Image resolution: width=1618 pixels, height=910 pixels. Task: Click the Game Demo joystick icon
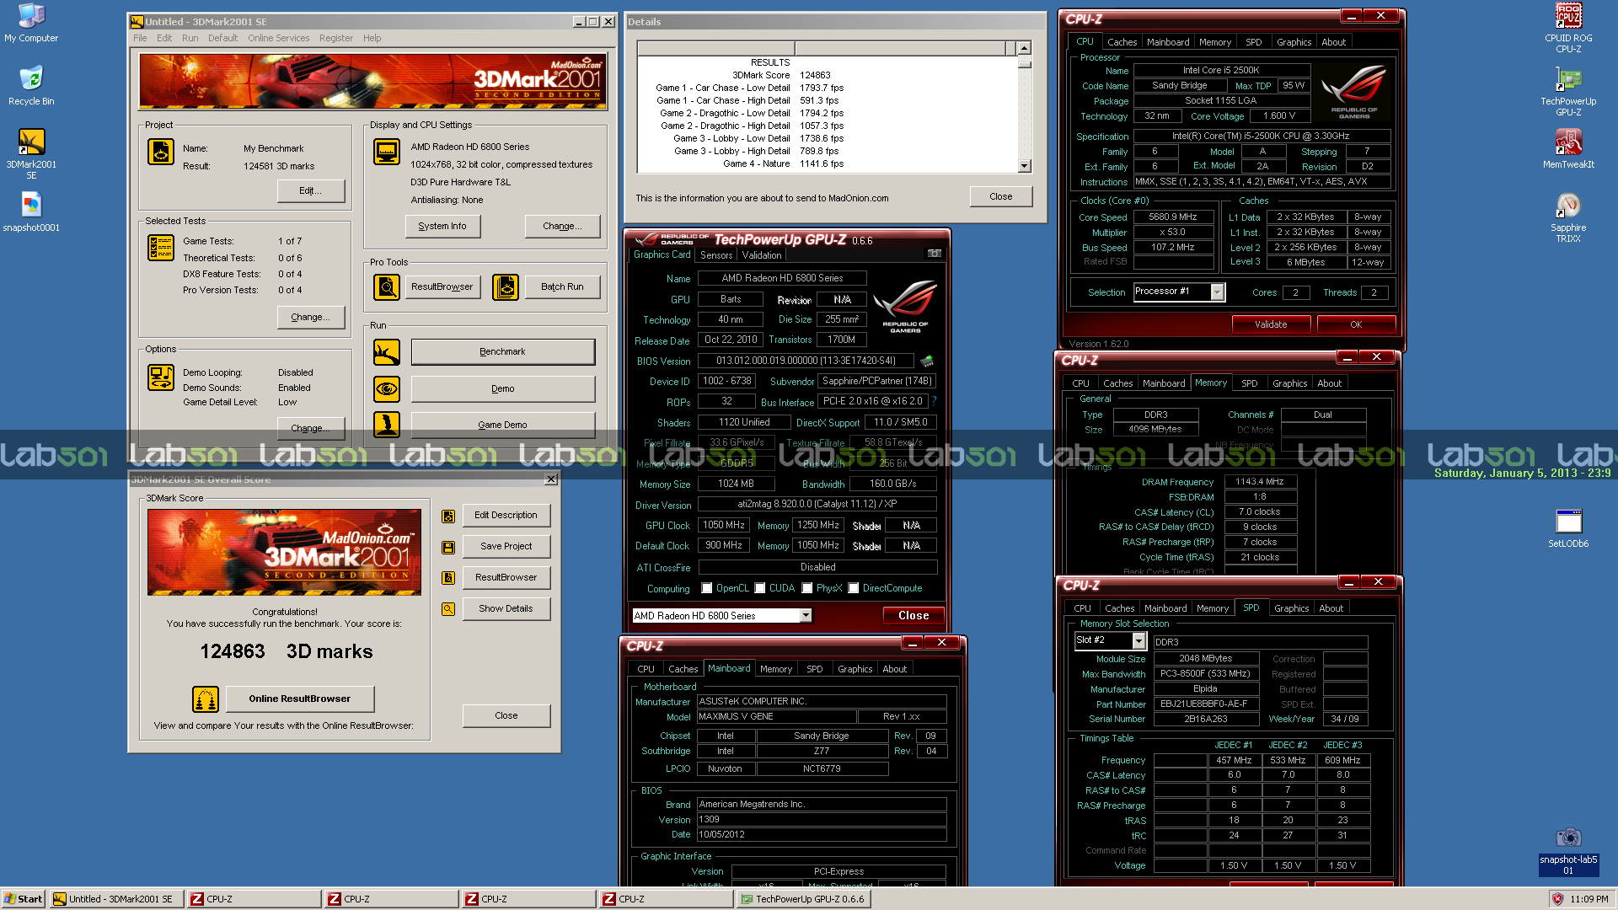pyautogui.click(x=387, y=425)
